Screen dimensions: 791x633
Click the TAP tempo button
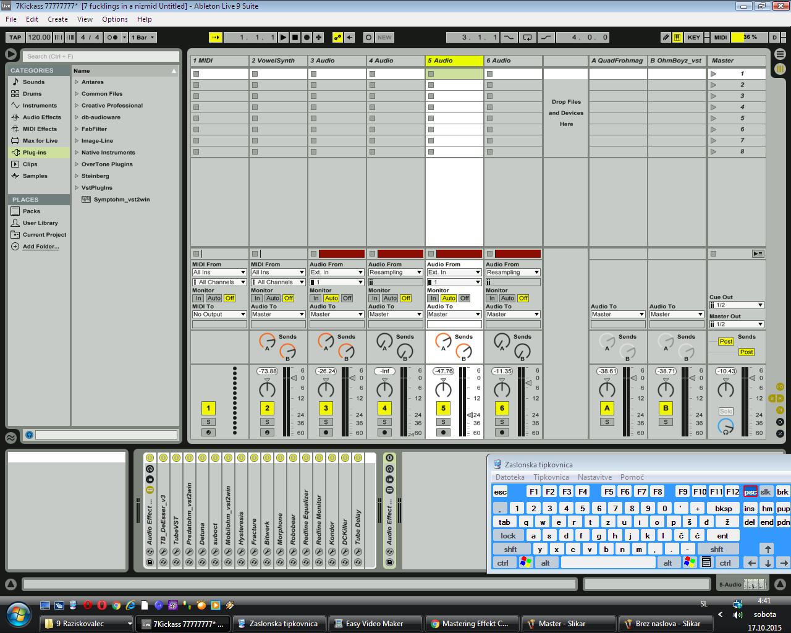pos(15,37)
